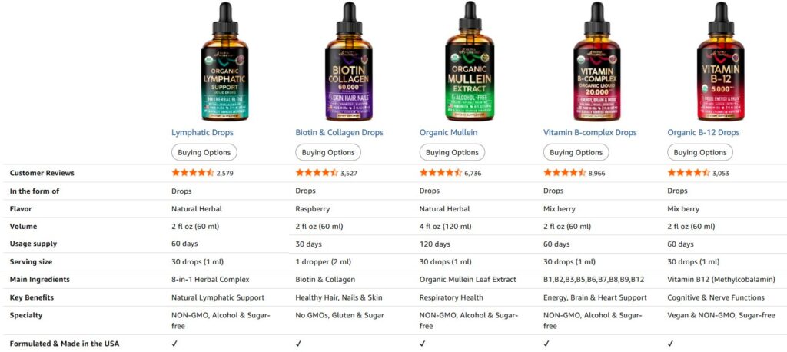Open the Organic Mullein Extract bottle image
The height and width of the screenshot is (352, 787).
[x=470, y=61]
